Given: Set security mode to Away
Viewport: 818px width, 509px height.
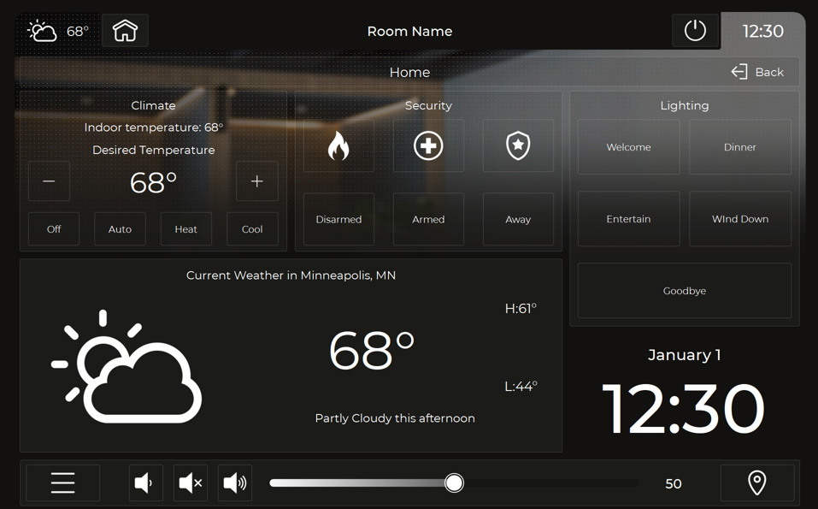Looking at the screenshot, I should point(518,219).
